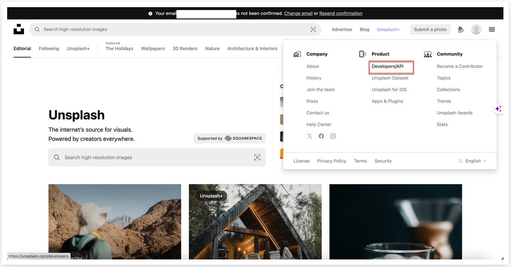Open Unsplash for iOS menu item
The width and height of the screenshot is (511, 267).
tap(389, 89)
